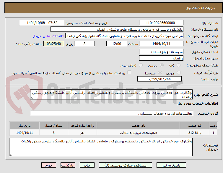The image size is (223, 173).
Task: Click the تاریخ نیاز column header
Action: pos(25,126)
